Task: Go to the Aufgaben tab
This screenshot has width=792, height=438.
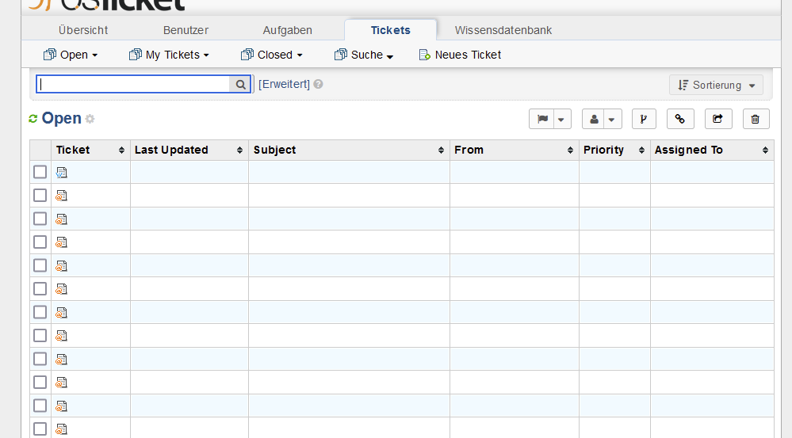Action: 287,30
